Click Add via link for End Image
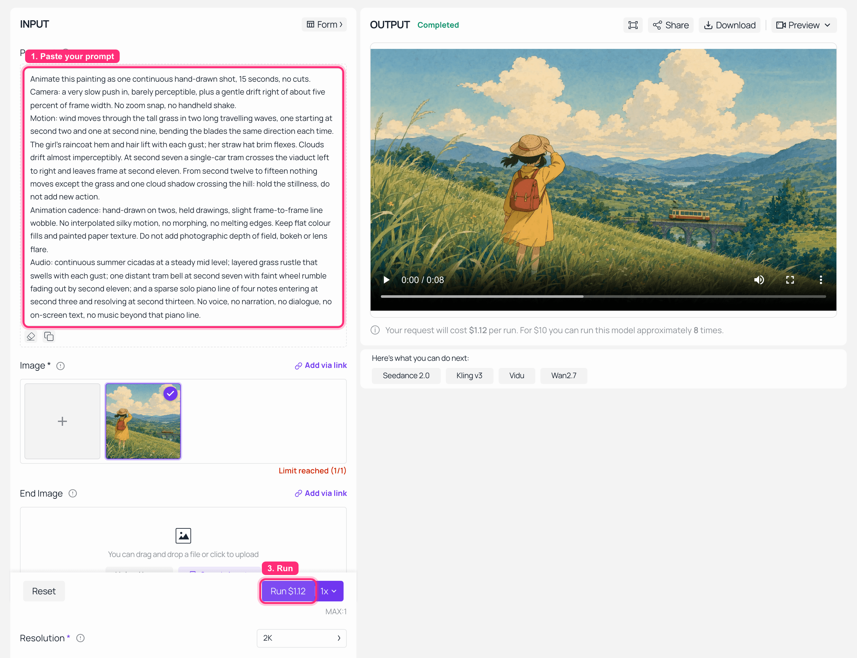 click(321, 493)
